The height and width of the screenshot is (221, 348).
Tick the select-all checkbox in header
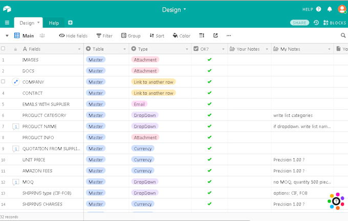[x=3, y=49]
